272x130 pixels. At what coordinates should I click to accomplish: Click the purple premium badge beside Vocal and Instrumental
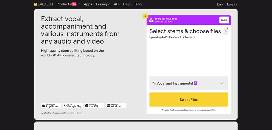pos(195,83)
